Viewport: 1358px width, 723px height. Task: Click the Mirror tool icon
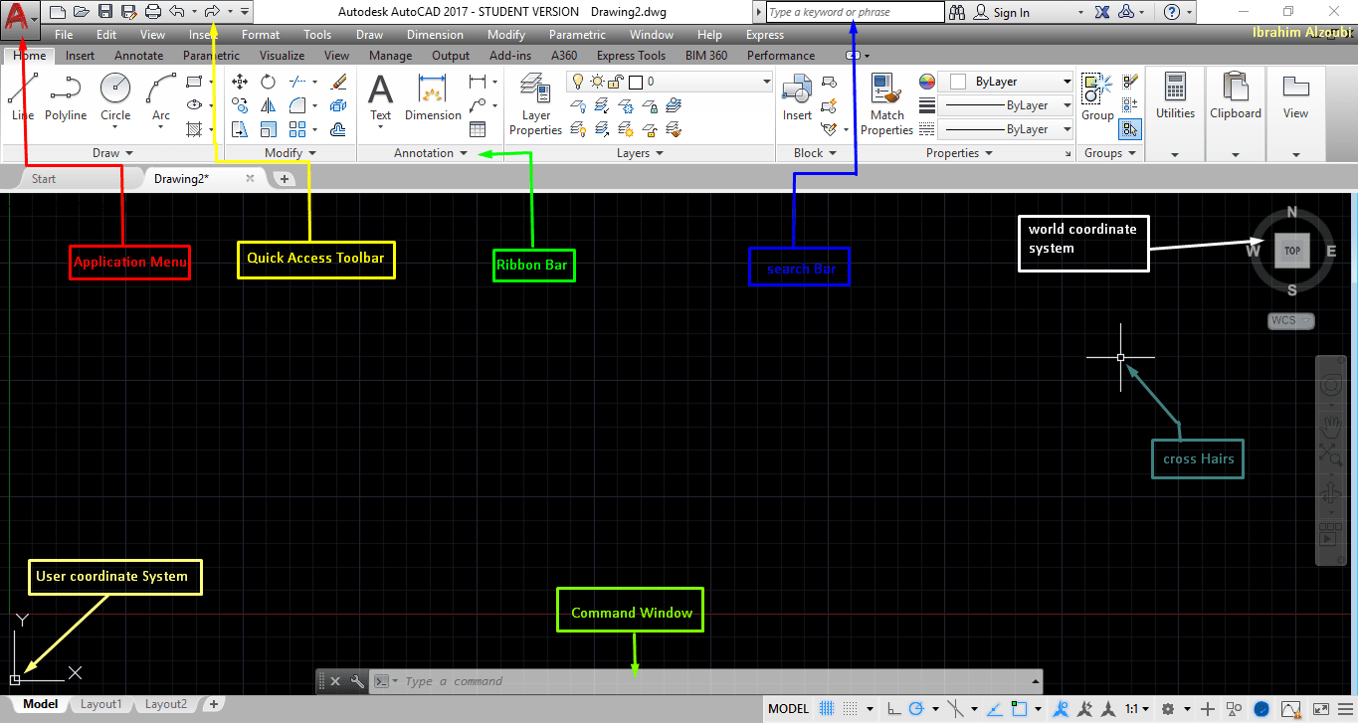point(268,105)
